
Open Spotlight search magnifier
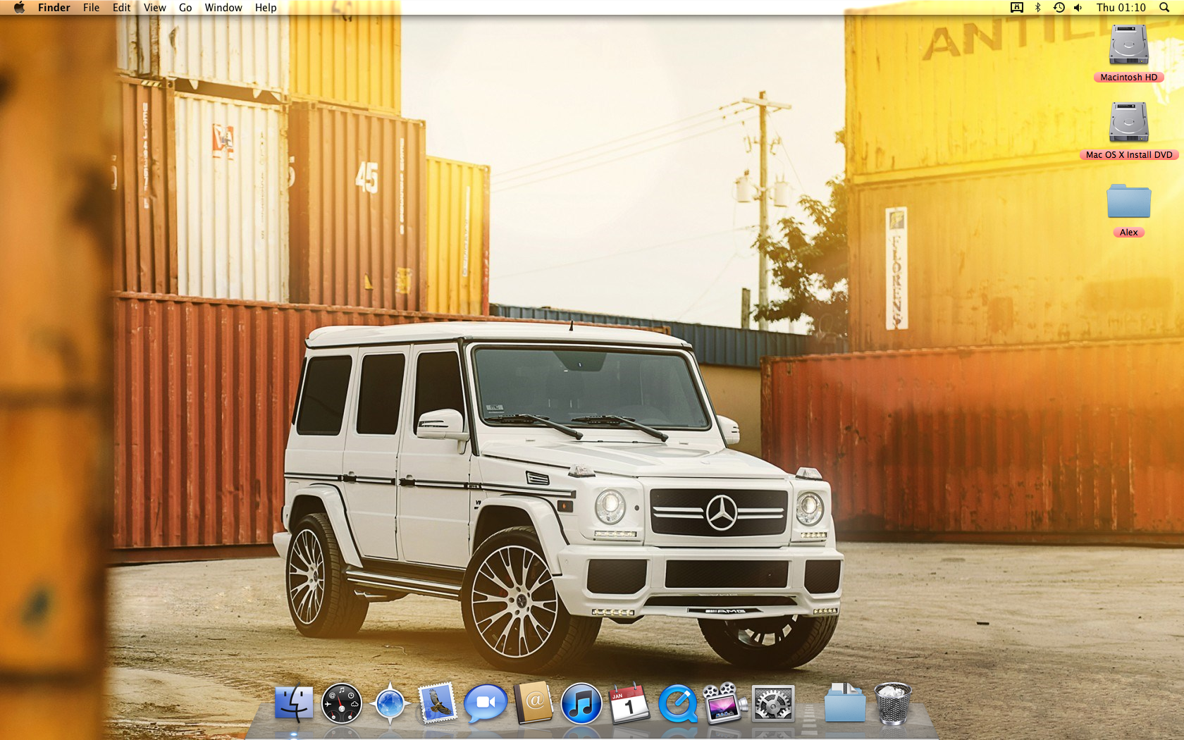[x=1164, y=8]
